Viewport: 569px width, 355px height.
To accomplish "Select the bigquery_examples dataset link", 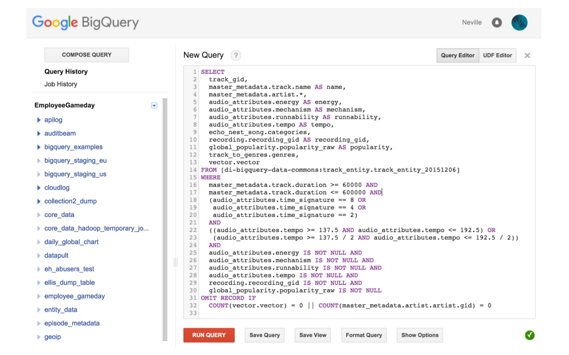I will click(x=73, y=147).
